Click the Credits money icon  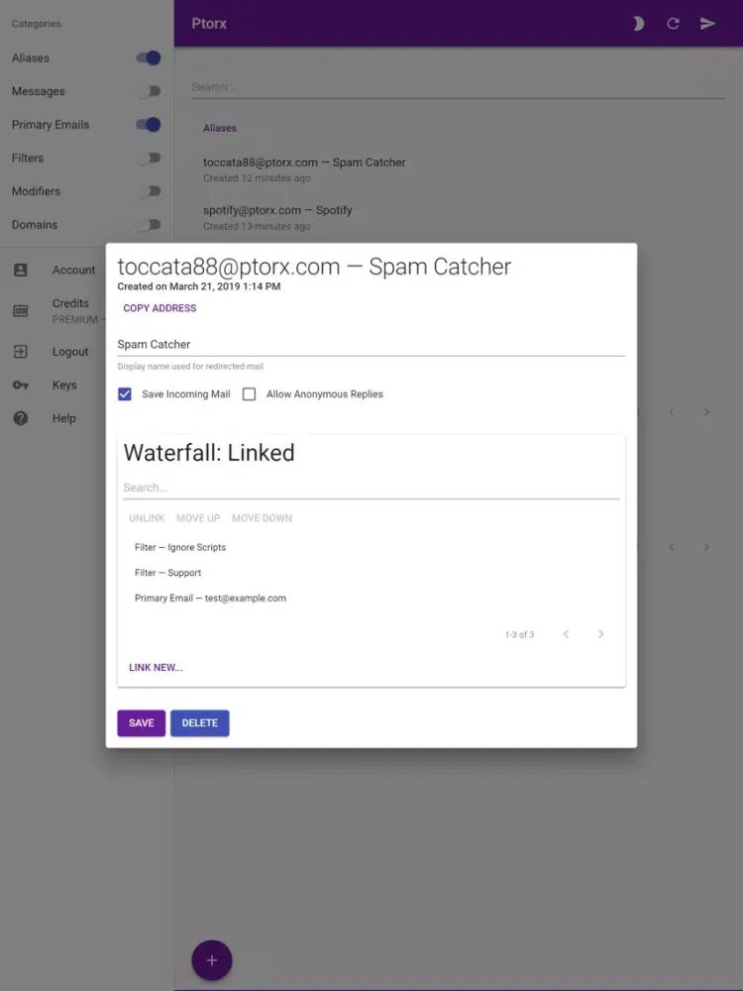20,311
